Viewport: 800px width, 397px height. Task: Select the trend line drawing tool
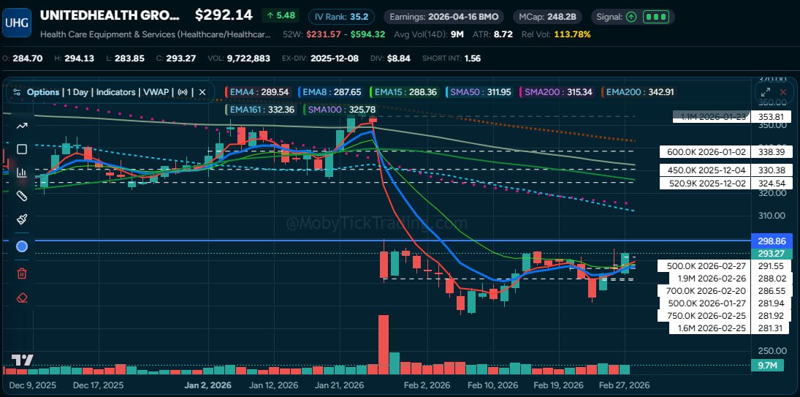[22, 125]
